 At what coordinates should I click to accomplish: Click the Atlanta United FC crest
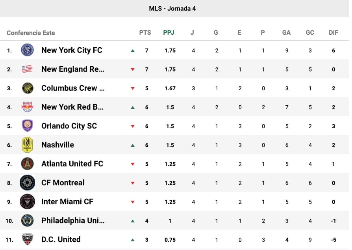[27, 164]
